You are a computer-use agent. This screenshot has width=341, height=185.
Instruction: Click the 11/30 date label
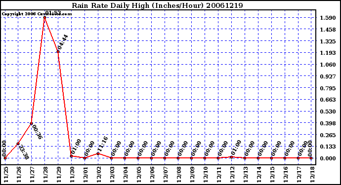pyautogui.click(x=72, y=175)
